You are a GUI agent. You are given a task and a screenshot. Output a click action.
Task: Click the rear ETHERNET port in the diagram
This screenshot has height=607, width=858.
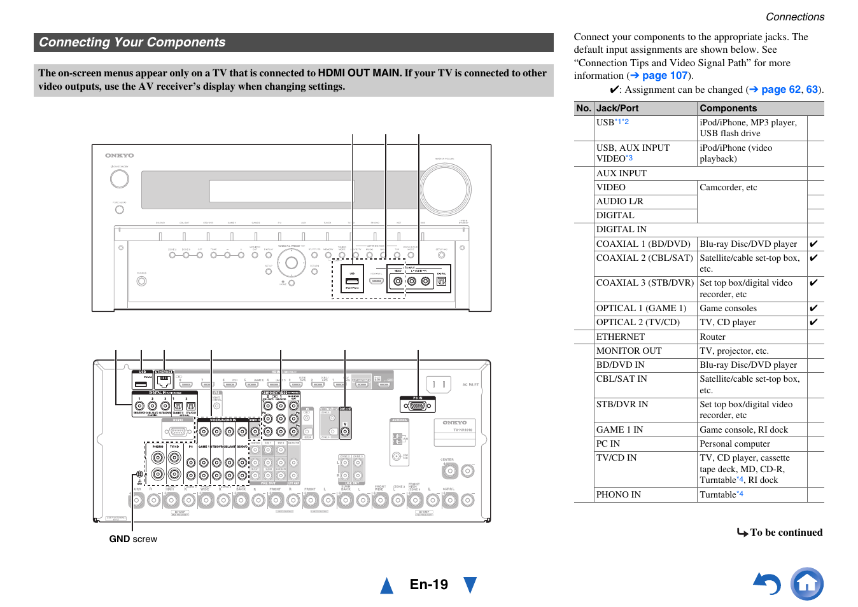[164, 381]
